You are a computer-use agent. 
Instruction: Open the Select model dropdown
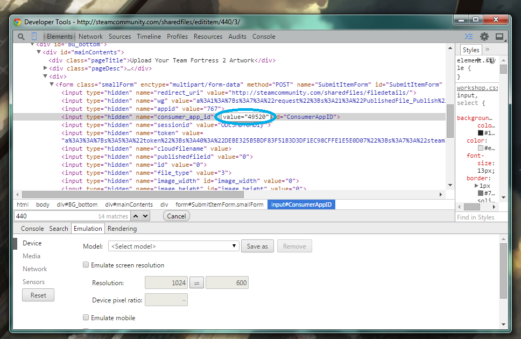pyautogui.click(x=174, y=246)
